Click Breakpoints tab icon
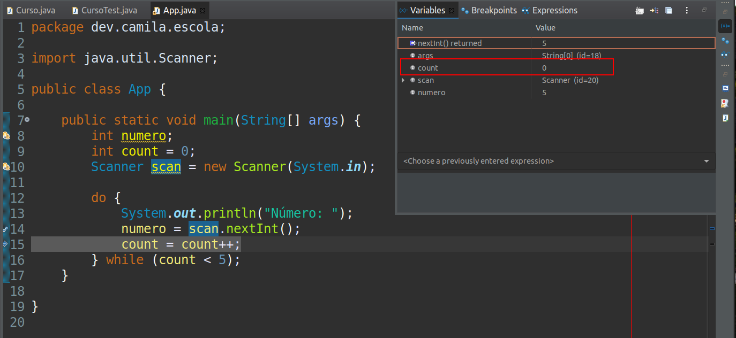 465,11
